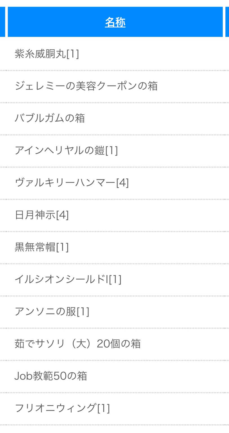Image resolution: width=229 pixels, height=433 pixels.
Task: Open the Job教範50の箱 item
Action: click(x=51, y=376)
